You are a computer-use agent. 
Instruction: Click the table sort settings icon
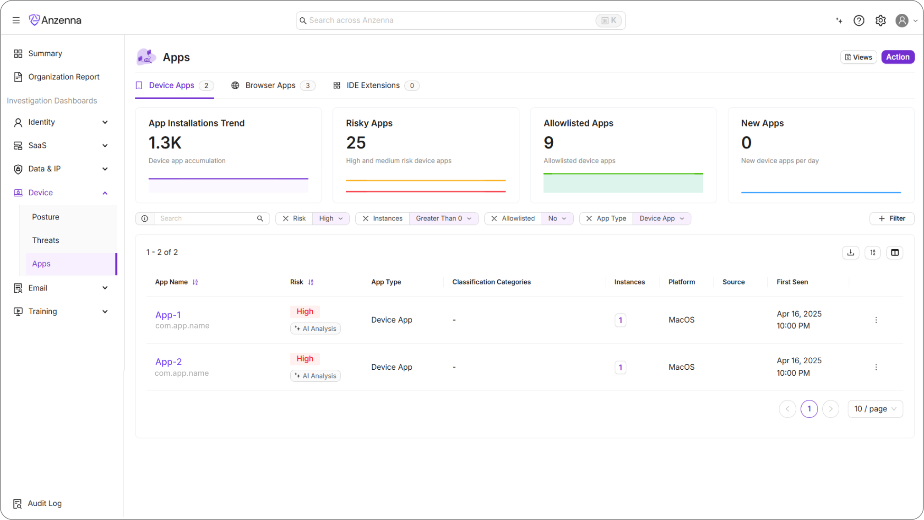pyautogui.click(x=873, y=252)
